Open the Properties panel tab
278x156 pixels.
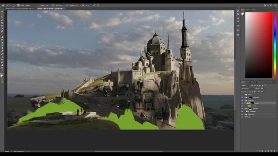click(268, 82)
